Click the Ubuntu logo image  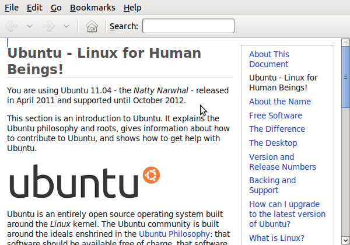[85, 181]
